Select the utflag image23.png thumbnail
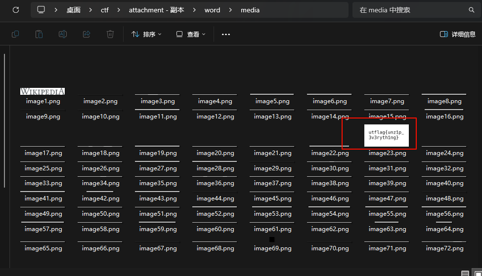 387,135
